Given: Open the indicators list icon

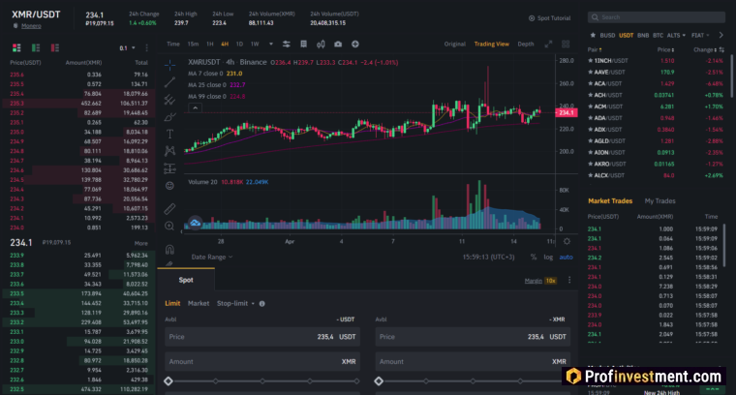Looking at the screenshot, I should [304, 45].
